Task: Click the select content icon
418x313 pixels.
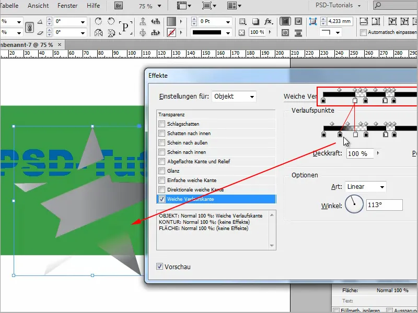Action: (x=143, y=33)
